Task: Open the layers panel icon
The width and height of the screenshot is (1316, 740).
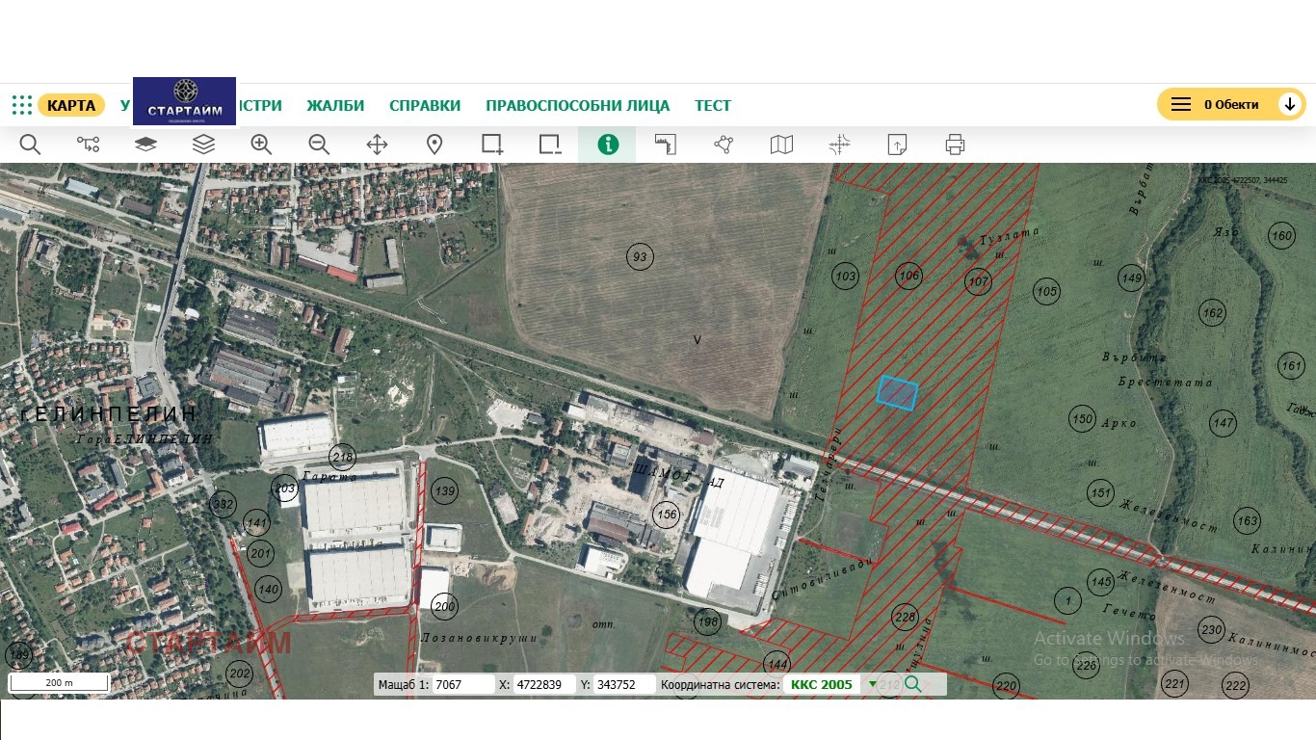Action: pyautogui.click(x=203, y=145)
